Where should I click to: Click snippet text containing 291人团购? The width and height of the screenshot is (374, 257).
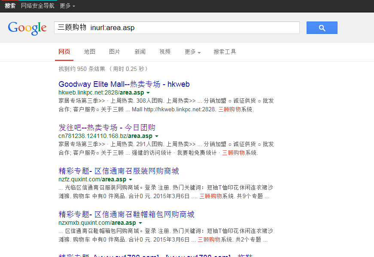pyautogui.click(x=166, y=148)
